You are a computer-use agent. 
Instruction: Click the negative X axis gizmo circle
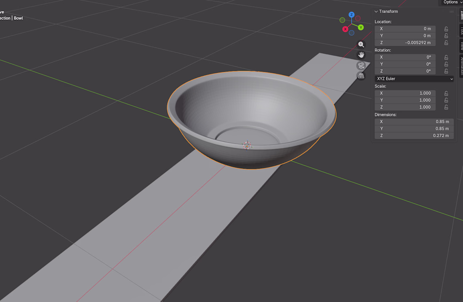[x=358, y=19]
